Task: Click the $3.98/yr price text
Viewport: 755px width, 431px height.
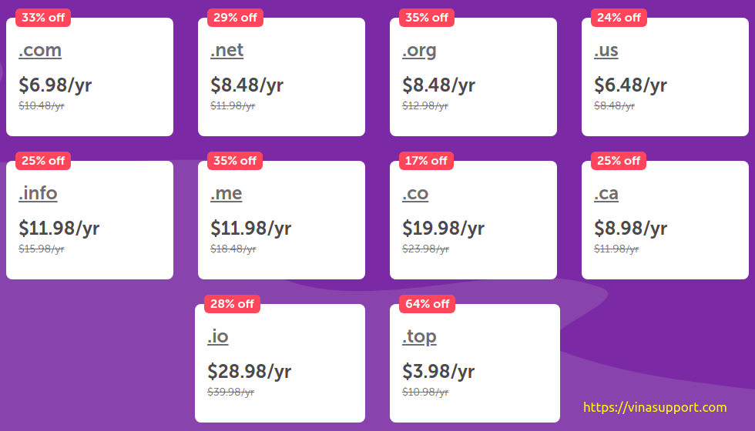Action: tap(438, 371)
